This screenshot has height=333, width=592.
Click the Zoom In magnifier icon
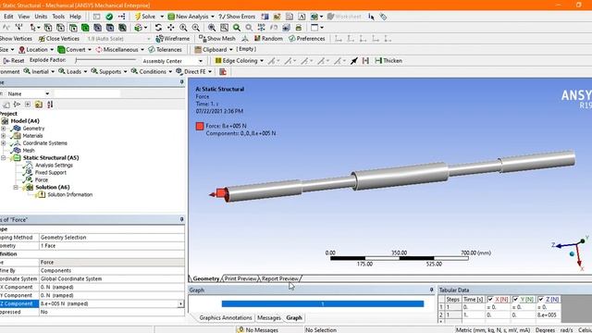coord(183,28)
